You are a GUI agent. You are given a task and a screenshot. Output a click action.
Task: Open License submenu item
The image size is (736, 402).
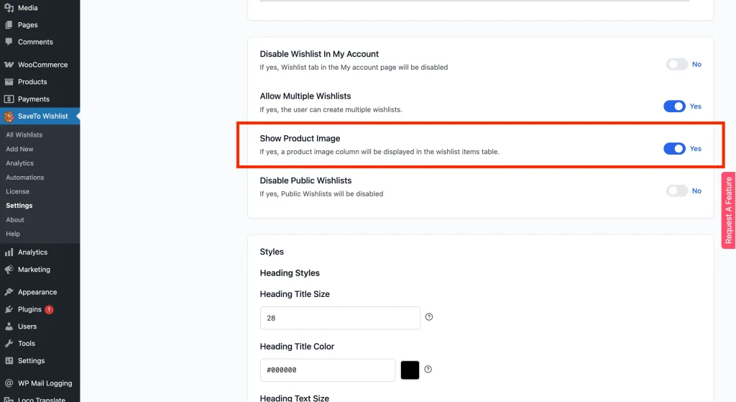[x=17, y=191]
